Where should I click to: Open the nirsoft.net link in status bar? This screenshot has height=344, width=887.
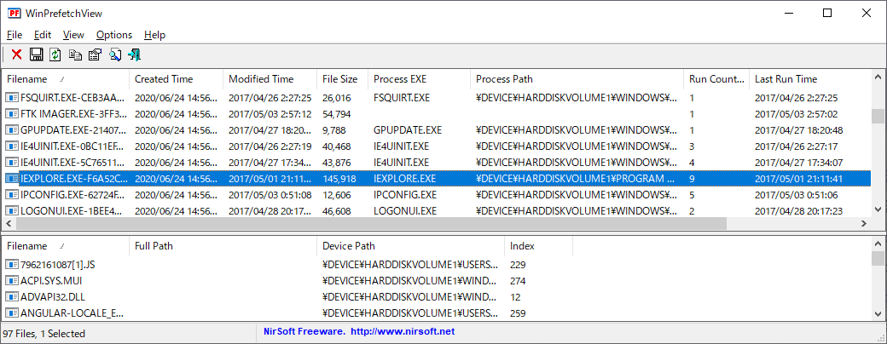pyautogui.click(x=403, y=331)
